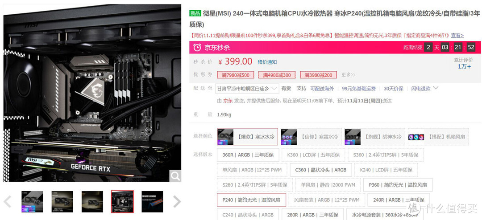Select version K360 | LCD屏 | 五年质保

pyautogui.click(x=313, y=155)
